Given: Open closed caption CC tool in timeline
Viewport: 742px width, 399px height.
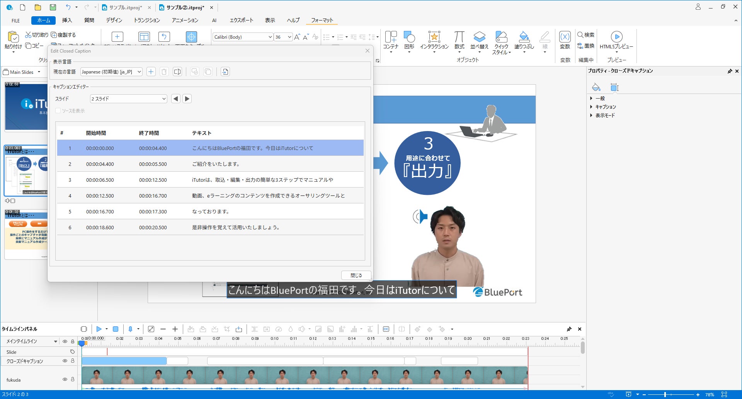Looking at the screenshot, I should click(x=386, y=329).
